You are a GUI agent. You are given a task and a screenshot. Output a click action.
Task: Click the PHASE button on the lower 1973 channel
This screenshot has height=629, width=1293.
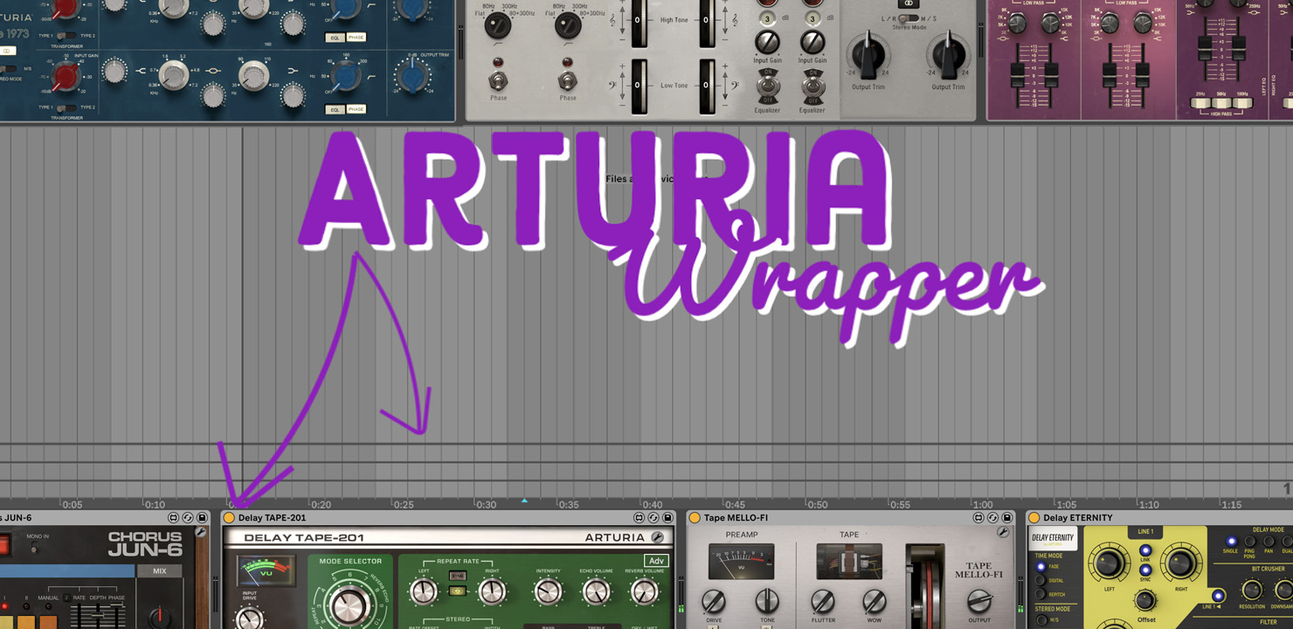[x=356, y=109]
